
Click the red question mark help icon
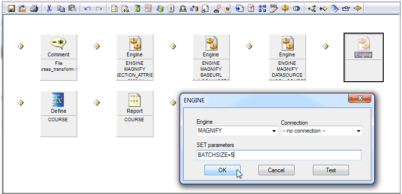pos(251,9)
